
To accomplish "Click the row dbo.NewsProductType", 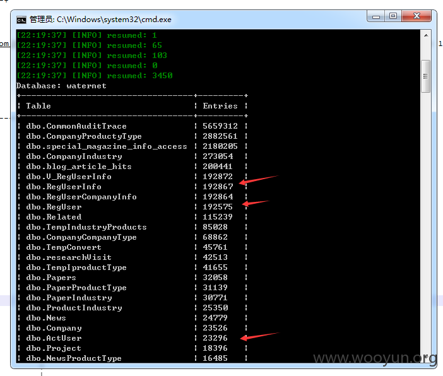I will [133, 358].
